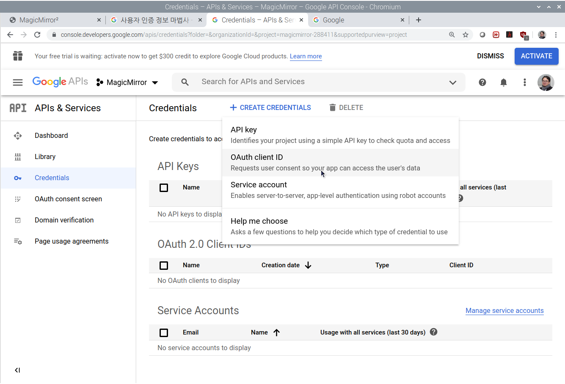The height and width of the screenshot is (384, 565).
Task: Open the Chromium three-dot menu
Action: tap(556, 35)
